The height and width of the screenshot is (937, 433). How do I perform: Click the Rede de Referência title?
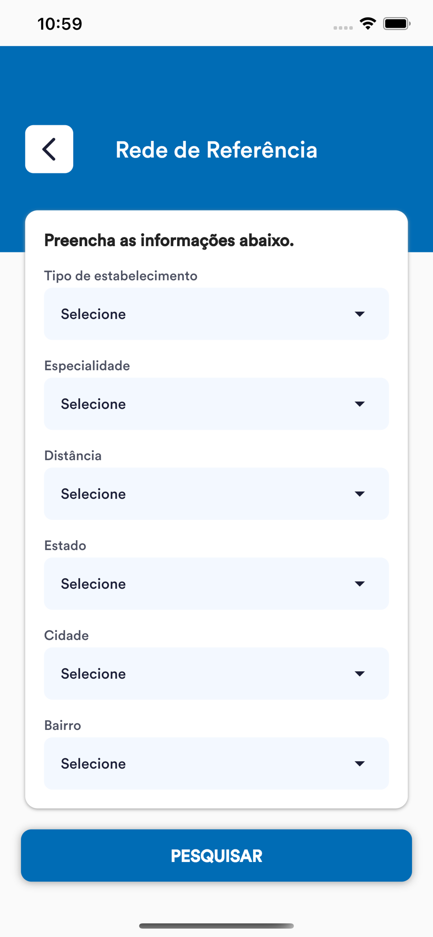click(x=216, y=150)
